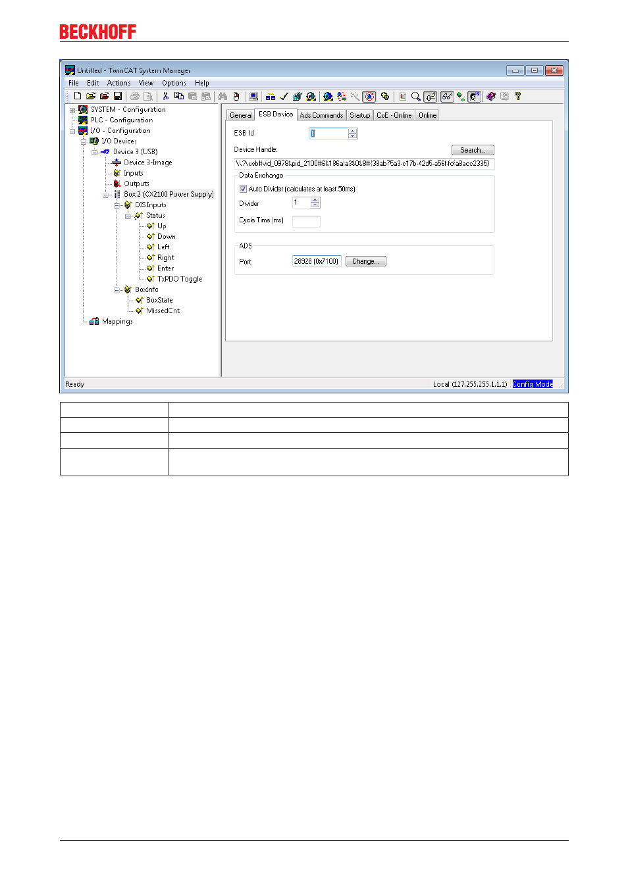
Task: Click the Print toolbar icon
Action: (x=135, y=97)
